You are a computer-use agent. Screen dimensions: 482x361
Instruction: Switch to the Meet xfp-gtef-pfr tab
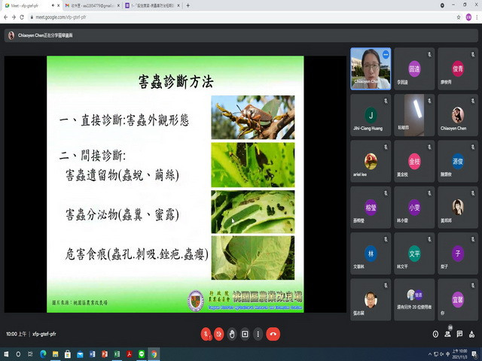29,5
